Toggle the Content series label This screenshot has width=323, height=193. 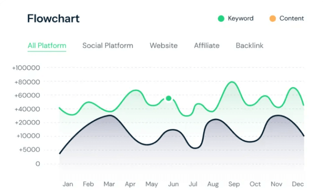point(291,18)
